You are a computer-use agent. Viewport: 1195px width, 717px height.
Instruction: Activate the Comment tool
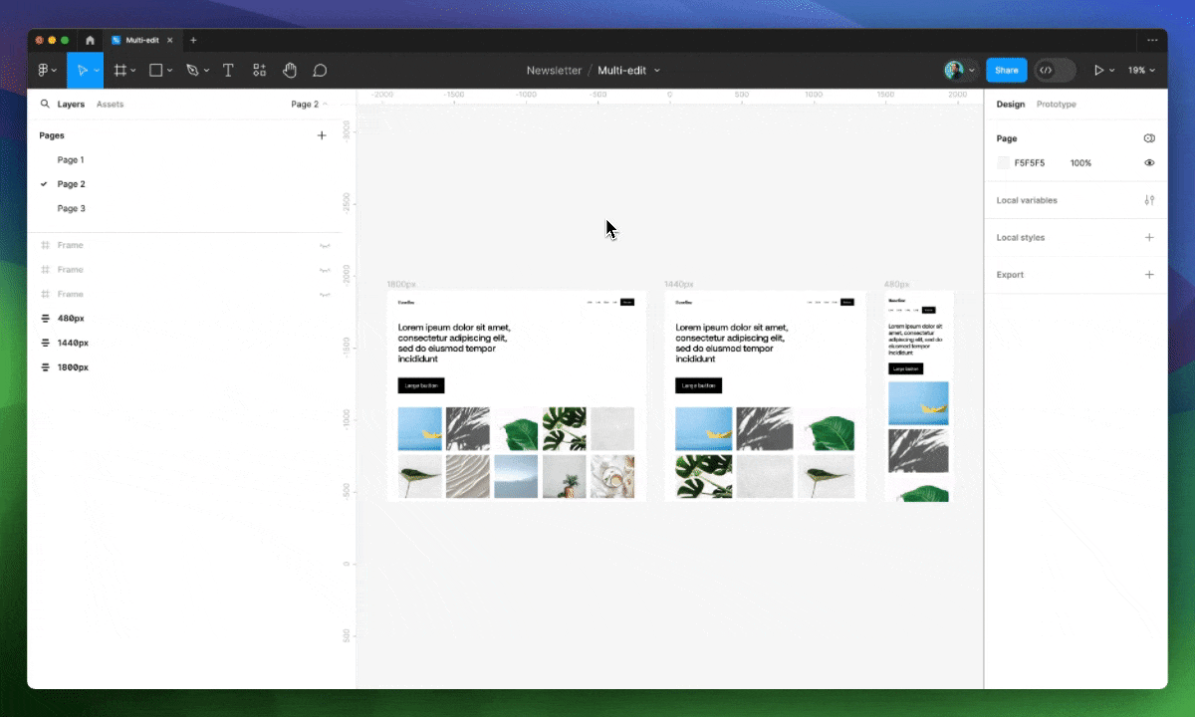(320, 71)
